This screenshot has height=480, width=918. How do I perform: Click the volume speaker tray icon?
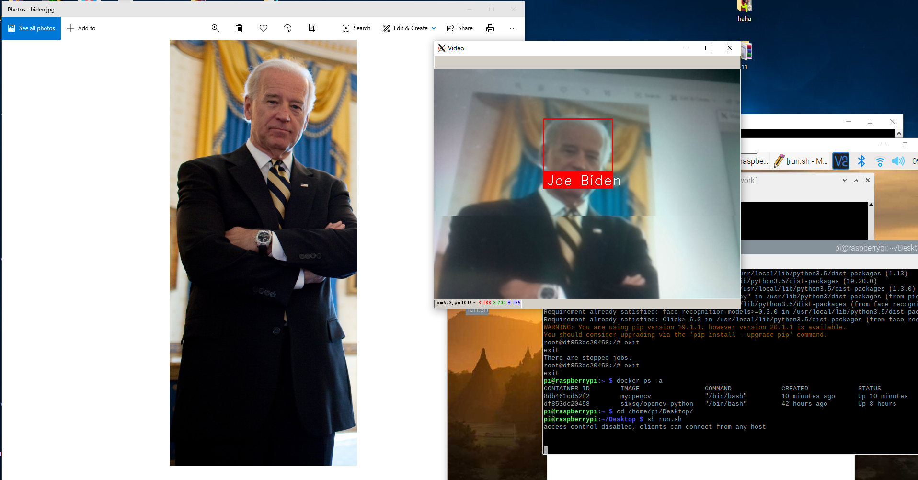898,161
